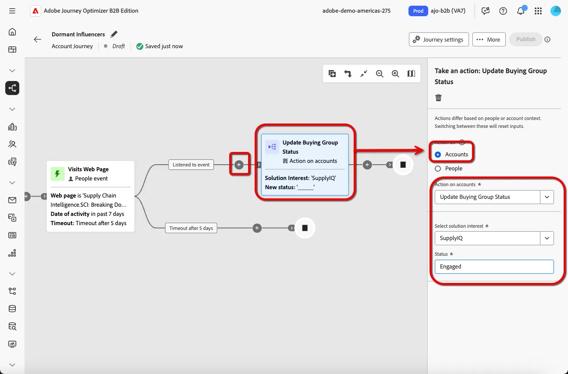This screenshot has width=568, height=374.
Task: Click the Publish button
Action: click(525, 39)
